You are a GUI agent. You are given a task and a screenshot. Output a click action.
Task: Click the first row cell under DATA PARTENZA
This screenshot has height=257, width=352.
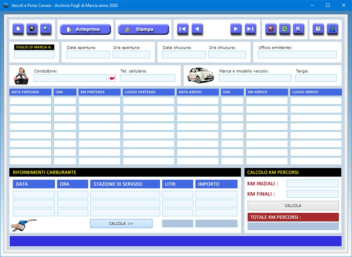tap(30, 101)
